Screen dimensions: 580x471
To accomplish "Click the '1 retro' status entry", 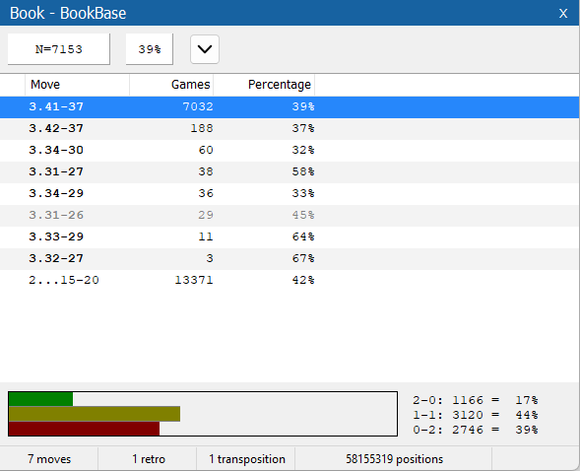I will (x=149, y=459).
